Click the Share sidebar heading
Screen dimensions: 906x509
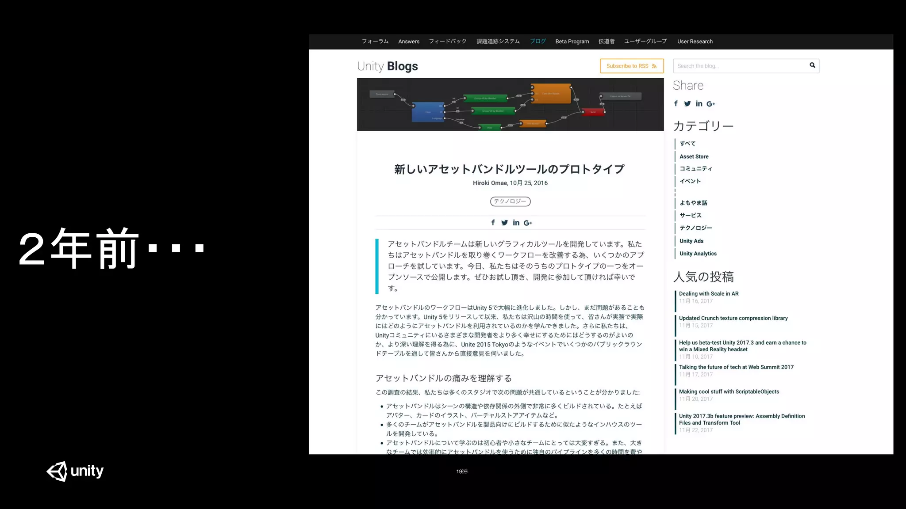click(688, 85)
